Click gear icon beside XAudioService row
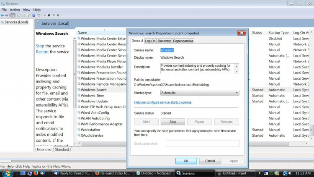314x177 pixels. click(79, 135)
